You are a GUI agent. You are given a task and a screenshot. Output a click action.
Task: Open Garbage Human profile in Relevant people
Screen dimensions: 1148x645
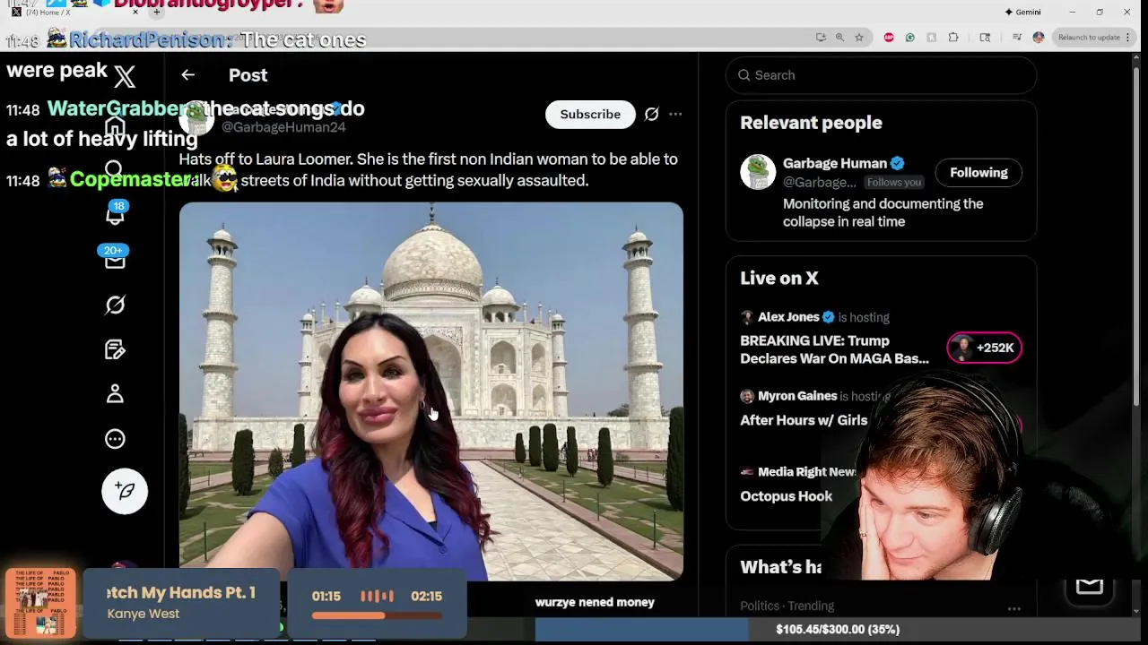pos(834,163)
